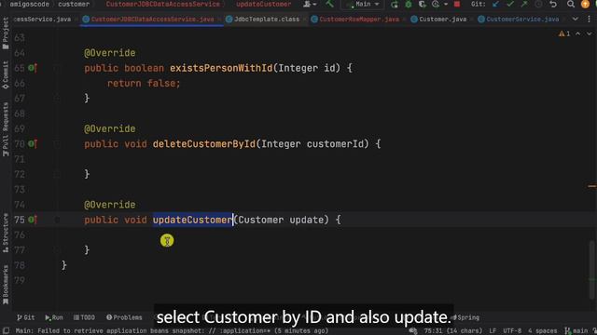The width and height of the screenshot is (597, 335).
Task: Click Git show history clock icon
Action: click(x=538, y=5)
